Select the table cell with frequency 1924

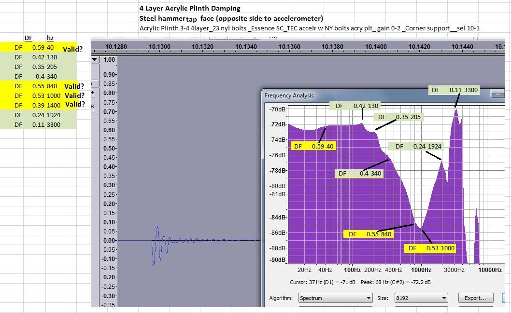coord(54,115)
